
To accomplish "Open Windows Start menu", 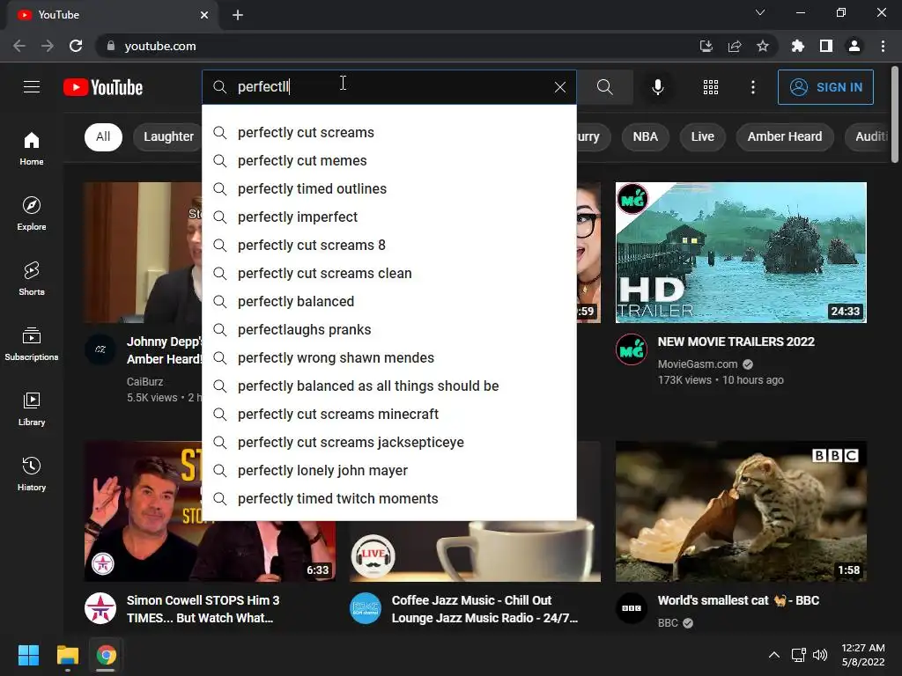I will point(28,655).
